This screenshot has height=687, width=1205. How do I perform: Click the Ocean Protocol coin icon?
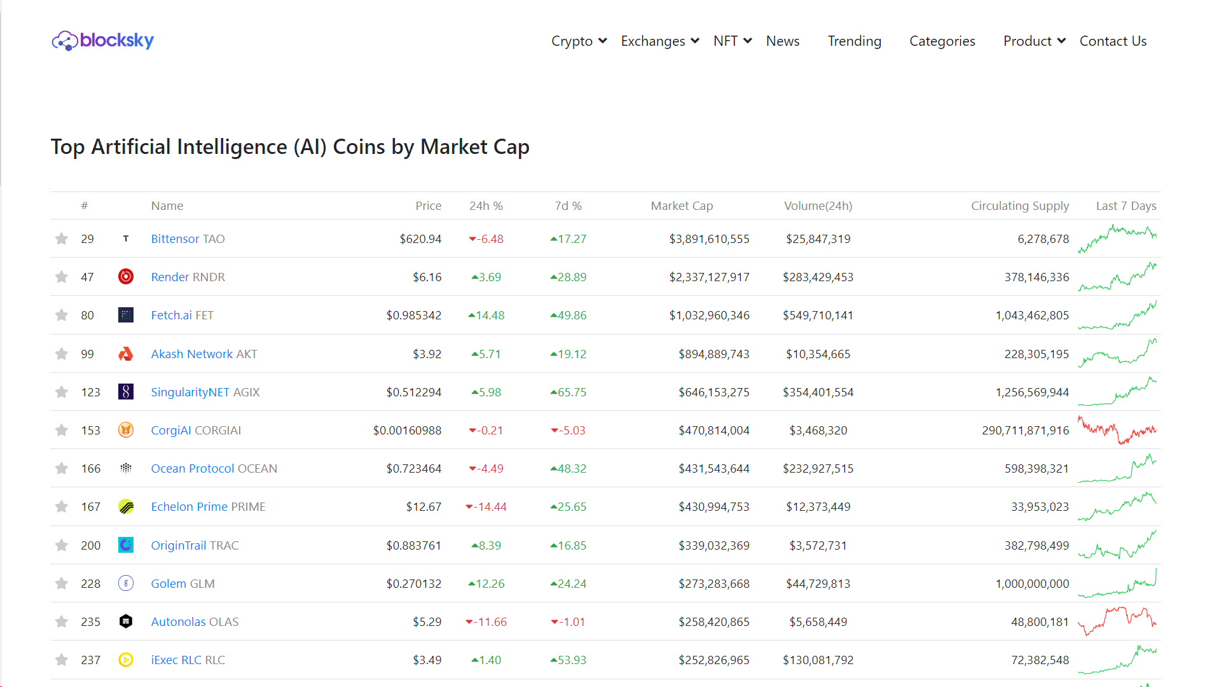point(126,468)
